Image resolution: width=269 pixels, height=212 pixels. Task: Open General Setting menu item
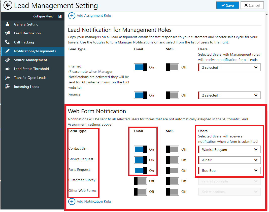(x=32, y=24)
